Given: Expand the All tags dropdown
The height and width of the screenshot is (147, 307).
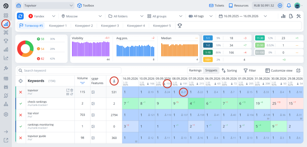Looking at the screenshot, I should click(x=200, y=16).
